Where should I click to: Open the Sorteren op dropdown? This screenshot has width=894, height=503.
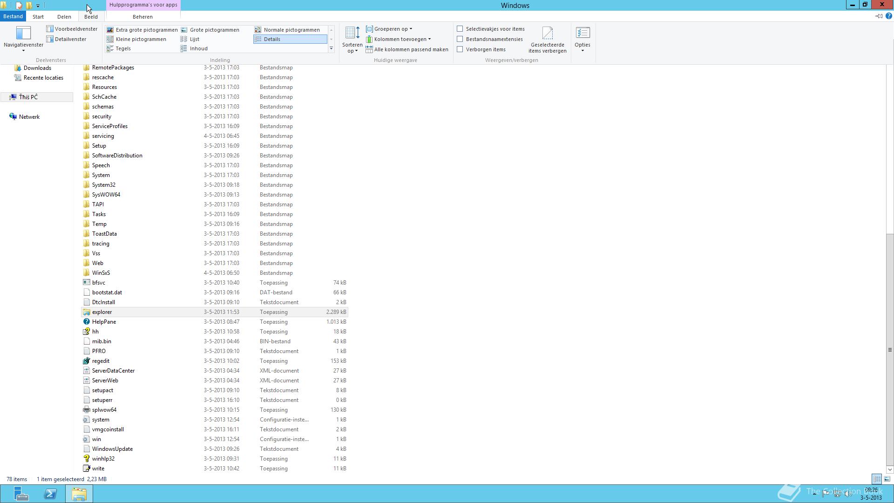pos(352,40)
